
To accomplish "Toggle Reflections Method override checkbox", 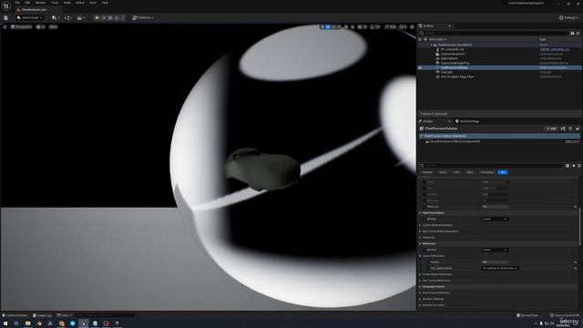I will [x=424, y=250].
